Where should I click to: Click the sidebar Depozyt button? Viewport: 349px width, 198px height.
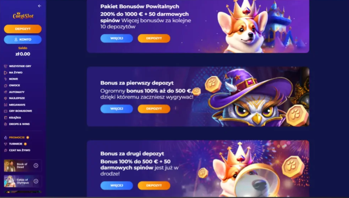pyautogui.click(x=23, y=29)
